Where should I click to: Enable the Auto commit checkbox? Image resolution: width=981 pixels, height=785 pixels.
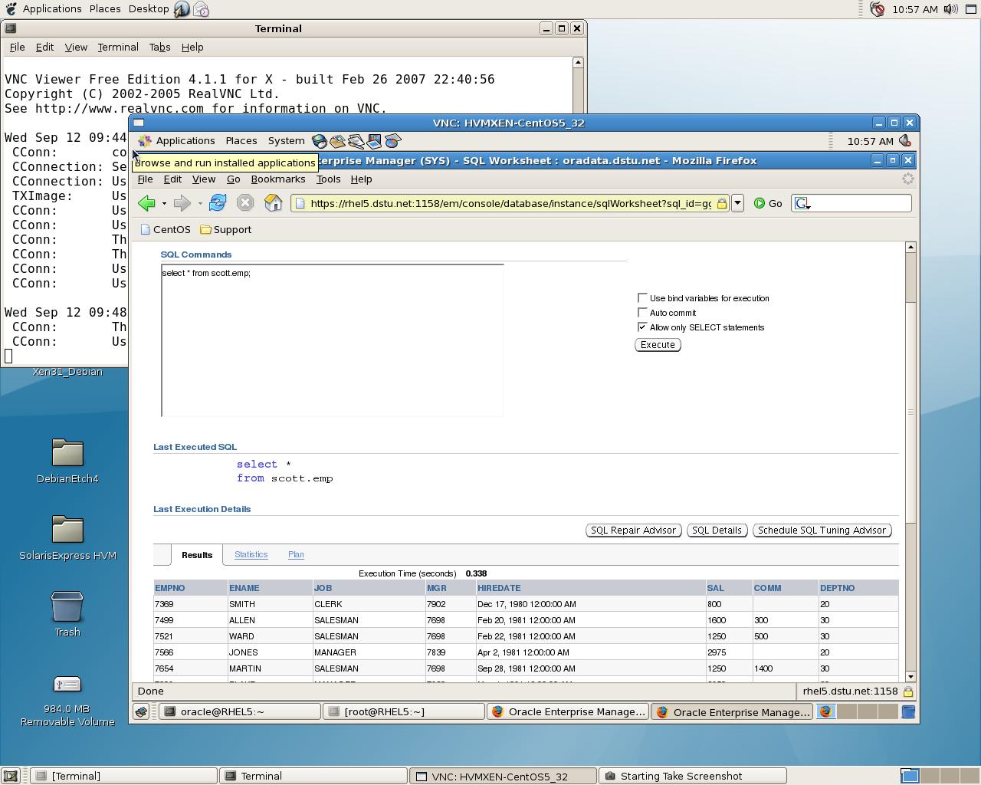[642, 313]
